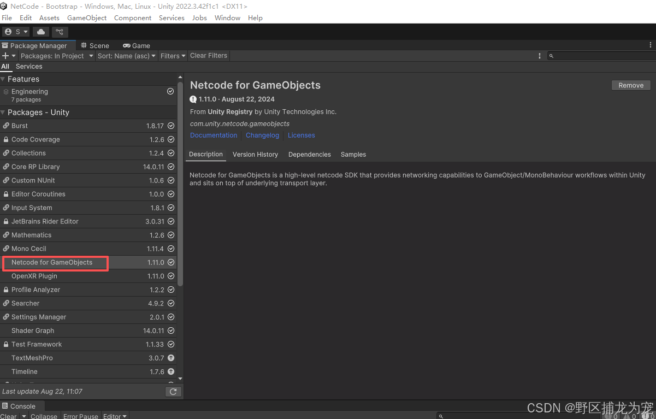The height and width of the screenshot is (419, 656).
Task: Click package list scroll down arrow
Action: [180, 379]
